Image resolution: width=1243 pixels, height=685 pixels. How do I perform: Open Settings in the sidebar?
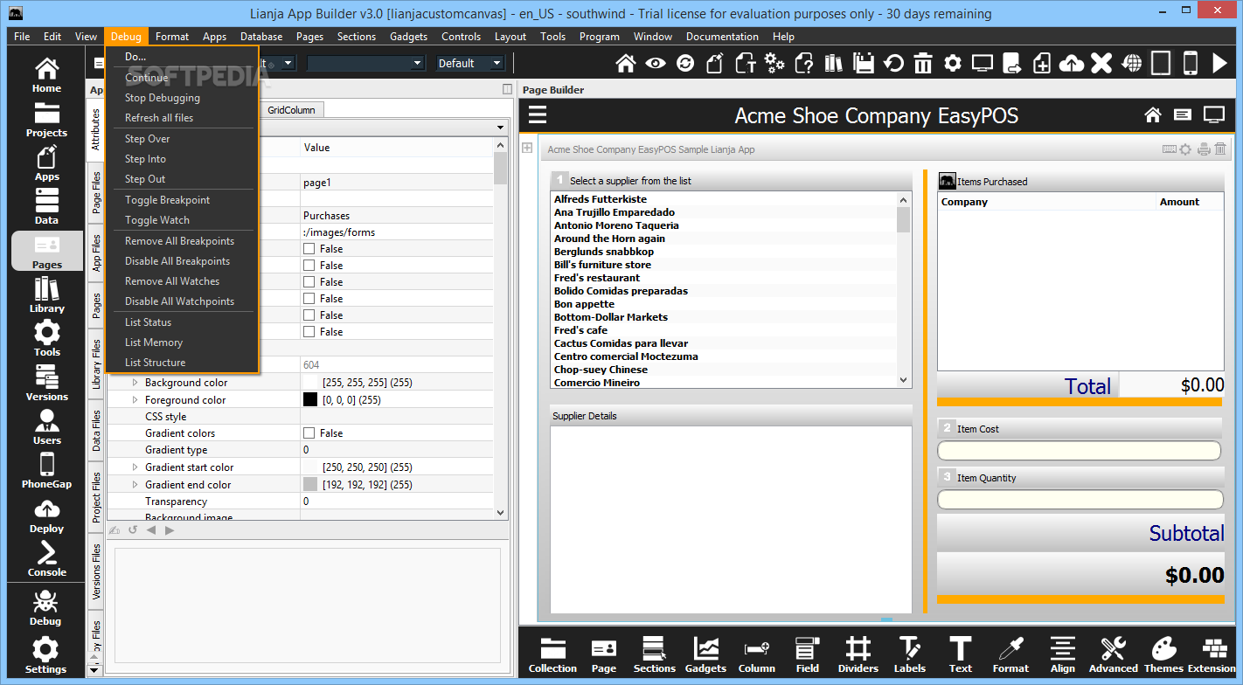click(46, 656)
